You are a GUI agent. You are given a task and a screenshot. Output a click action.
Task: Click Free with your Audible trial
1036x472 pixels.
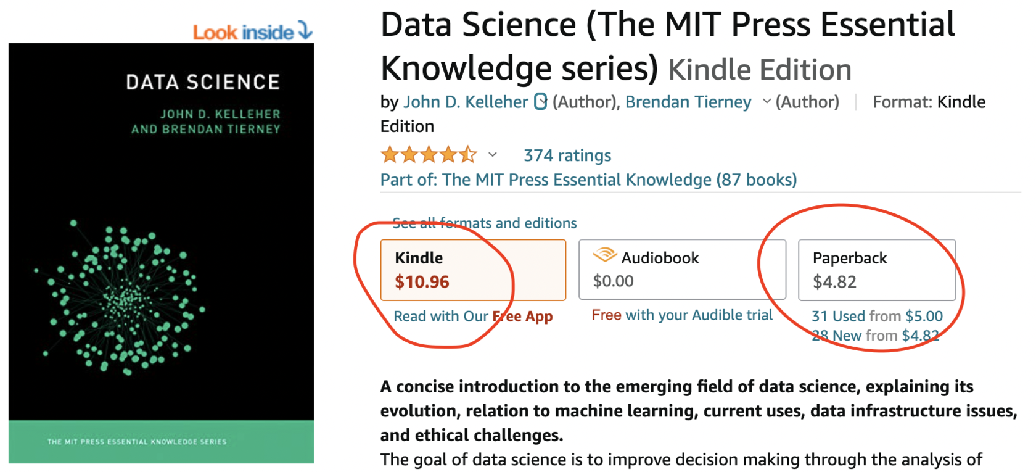pos(682,315)
